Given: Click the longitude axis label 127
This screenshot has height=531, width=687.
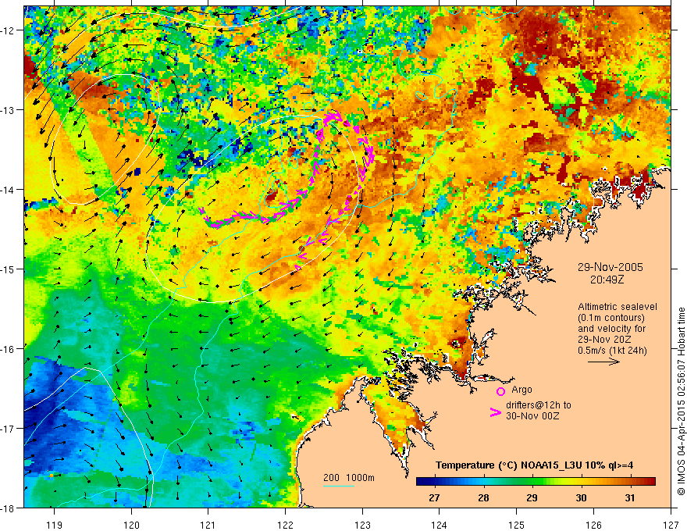Looking at the screenshot, I should pos(671,525).
